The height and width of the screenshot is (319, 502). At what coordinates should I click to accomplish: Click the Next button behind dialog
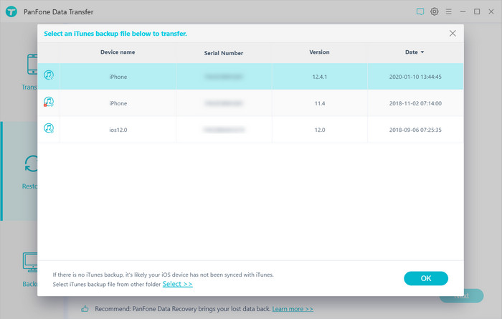(x=461, y=296)
